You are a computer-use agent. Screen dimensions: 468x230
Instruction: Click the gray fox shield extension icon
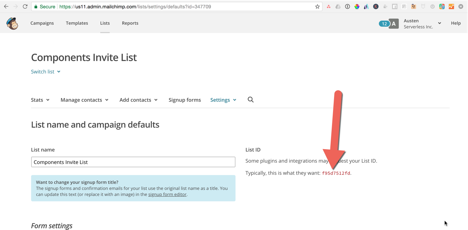click(423, 6)
